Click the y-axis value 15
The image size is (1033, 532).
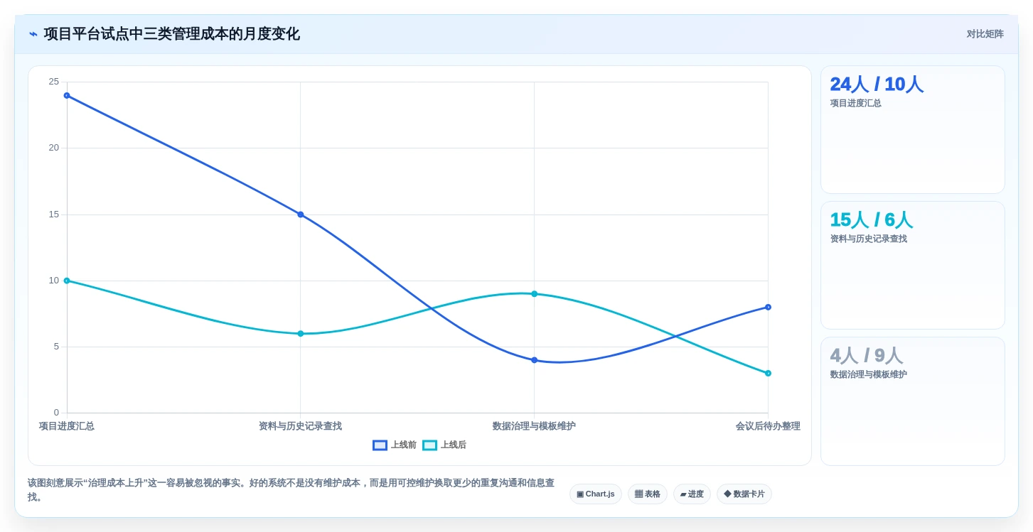54,215
